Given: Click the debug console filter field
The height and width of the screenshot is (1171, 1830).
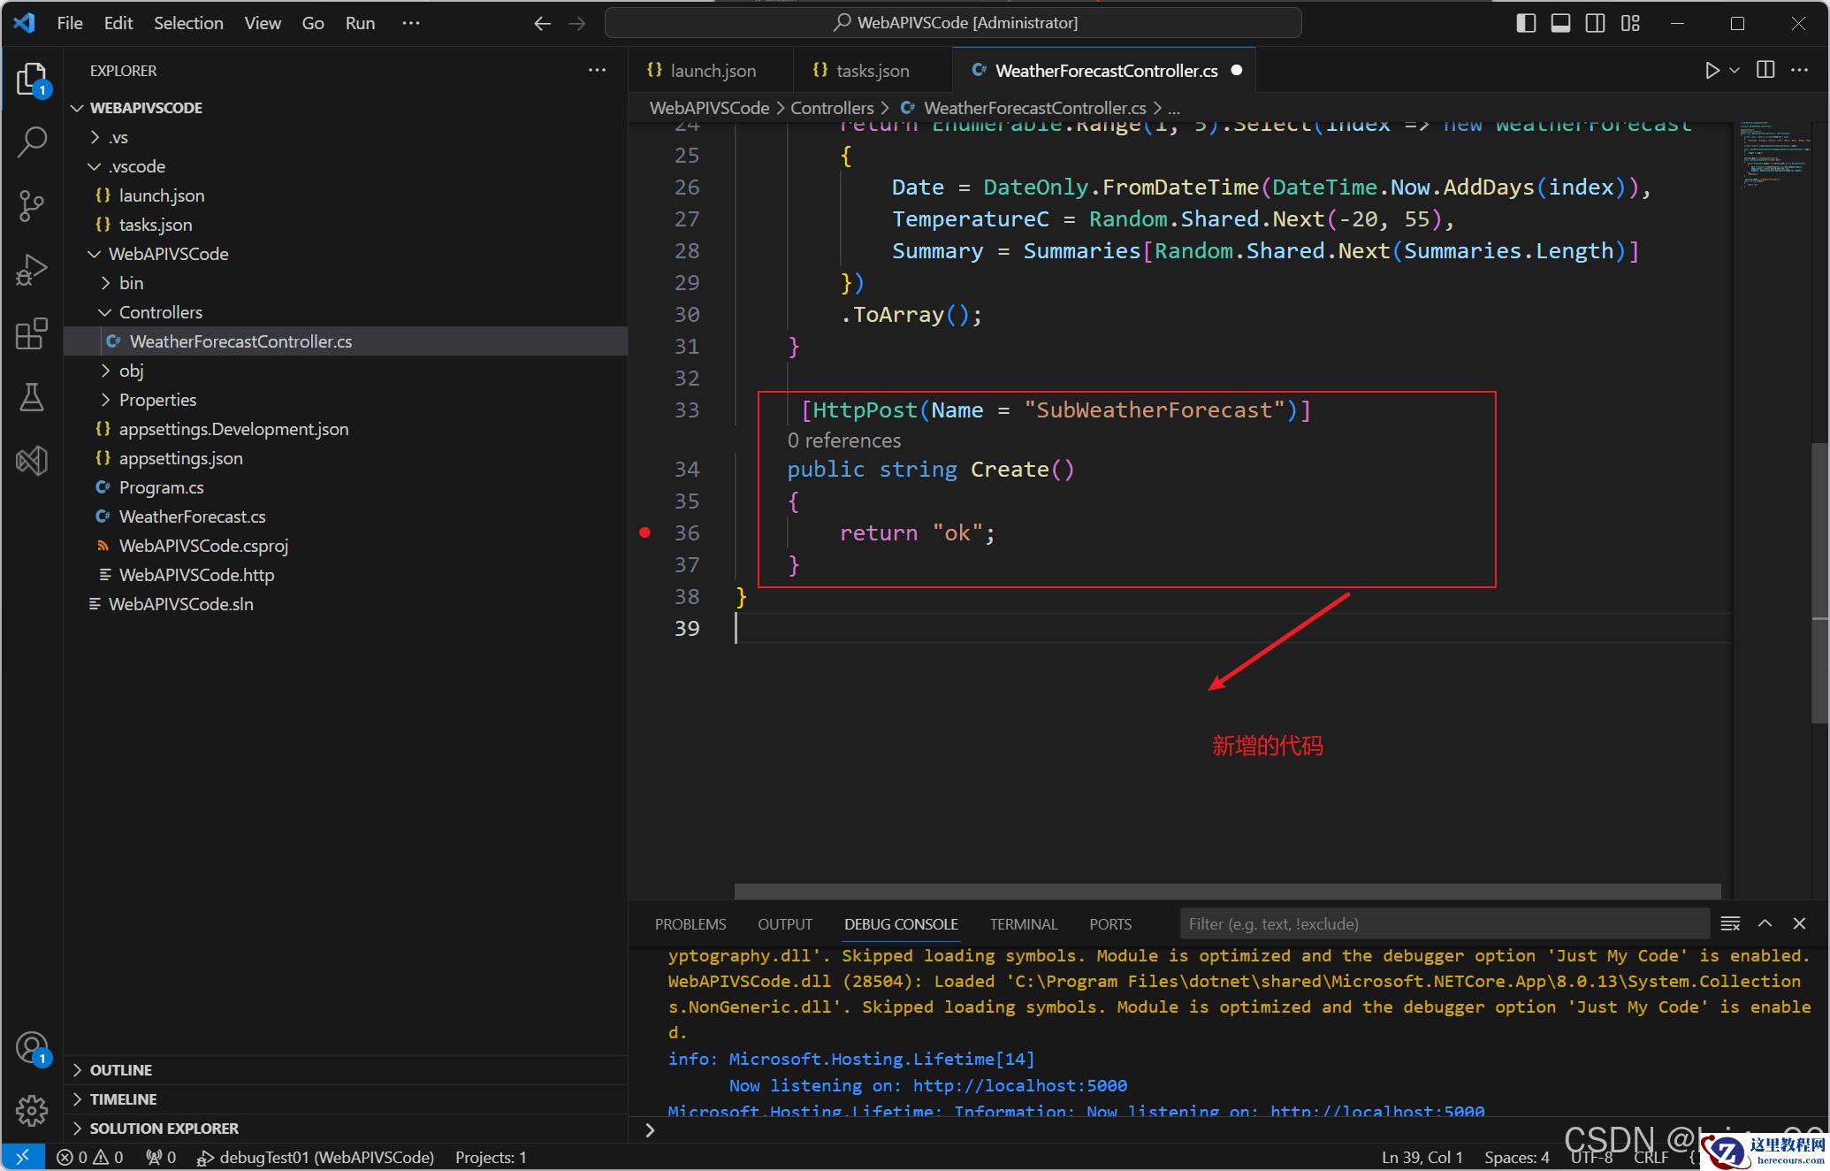Looking at the screenshot, I should click(1443, 923).
